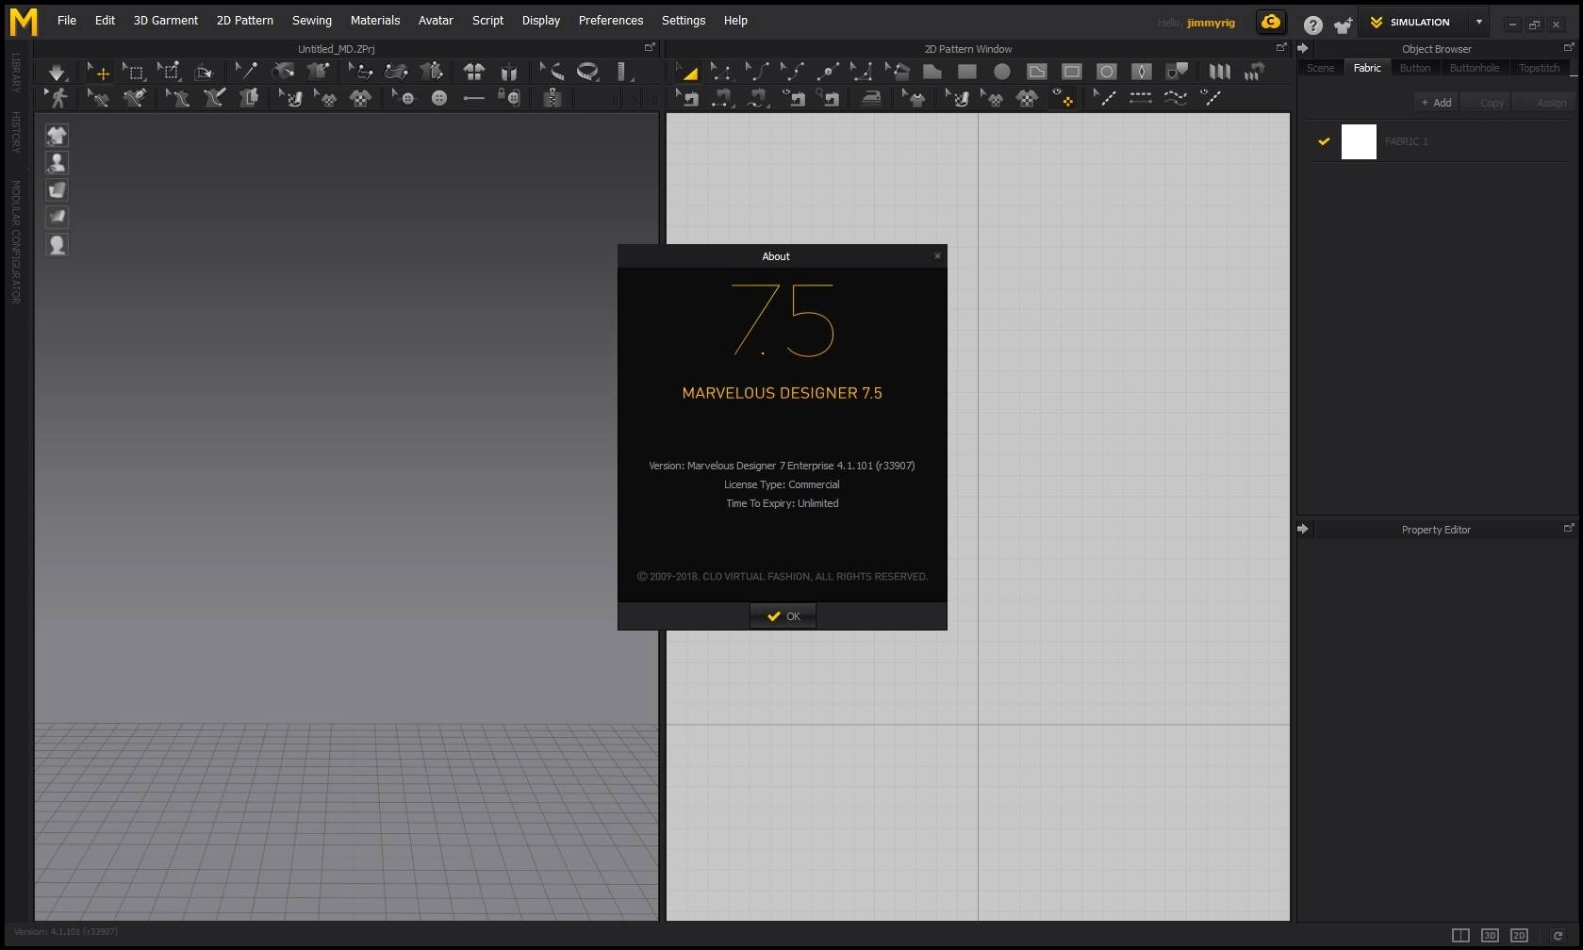Image resolution: width=1583 pixels, height=950 pixels.
Task: Select the Internal Rectangle tool
Action: click(x=1072, y=72)
